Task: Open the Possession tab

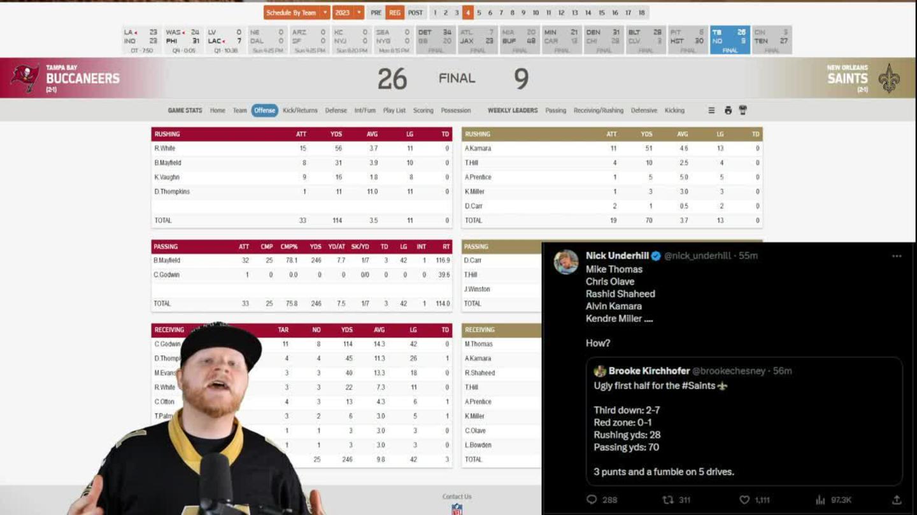Action: (456, 111)
